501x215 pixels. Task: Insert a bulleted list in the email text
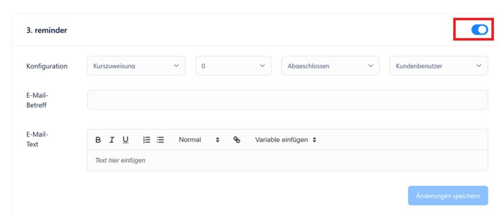point(160,140)
